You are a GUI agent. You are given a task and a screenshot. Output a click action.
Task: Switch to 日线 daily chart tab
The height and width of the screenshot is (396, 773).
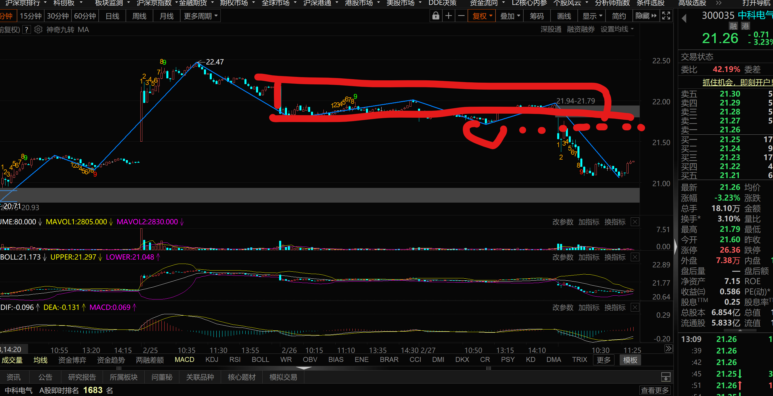(113, 16)
